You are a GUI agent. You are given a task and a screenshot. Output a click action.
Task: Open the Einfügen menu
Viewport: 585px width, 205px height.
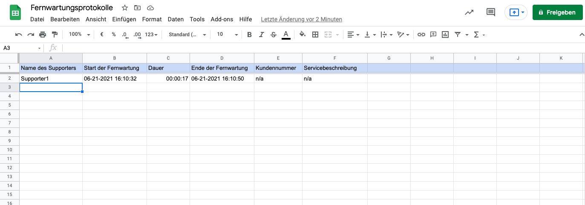[124, 19]
